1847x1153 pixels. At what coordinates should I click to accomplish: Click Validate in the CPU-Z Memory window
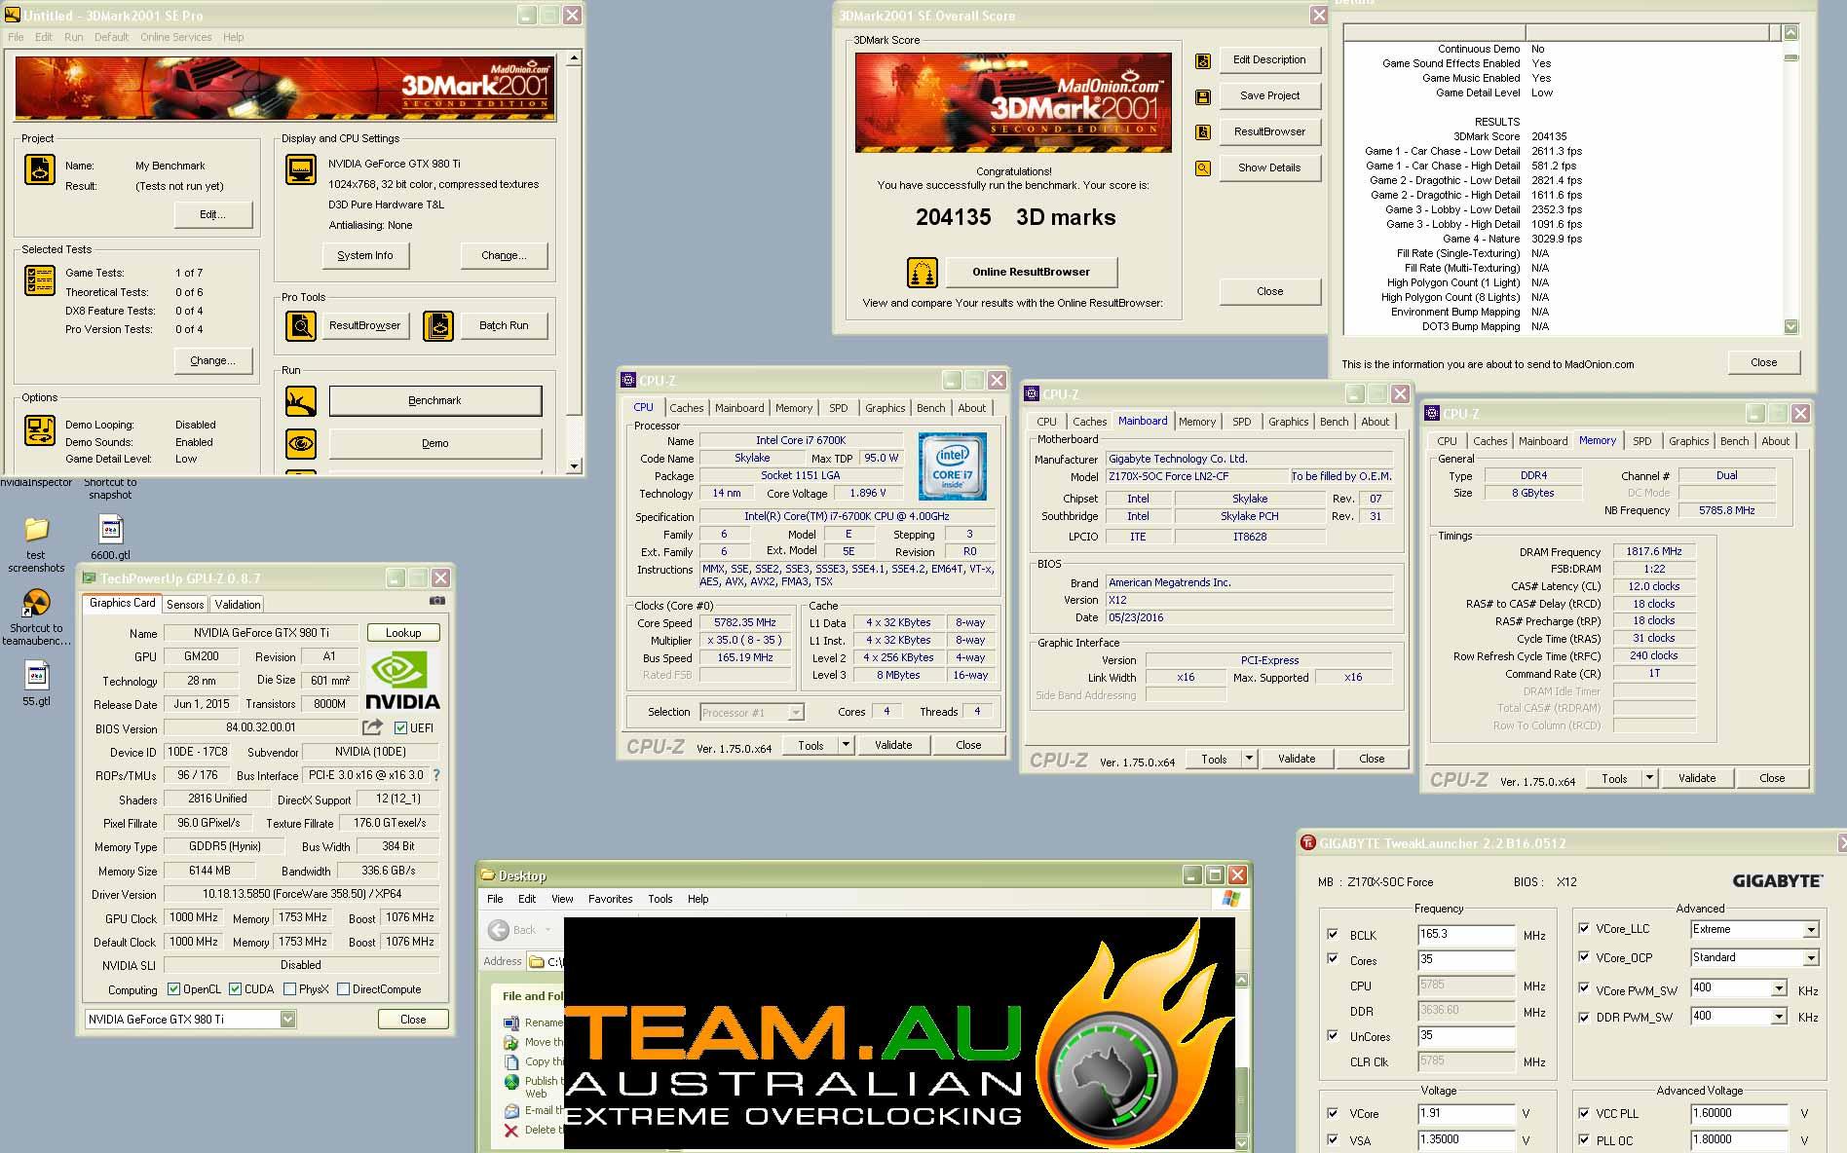click(1697, 778)
